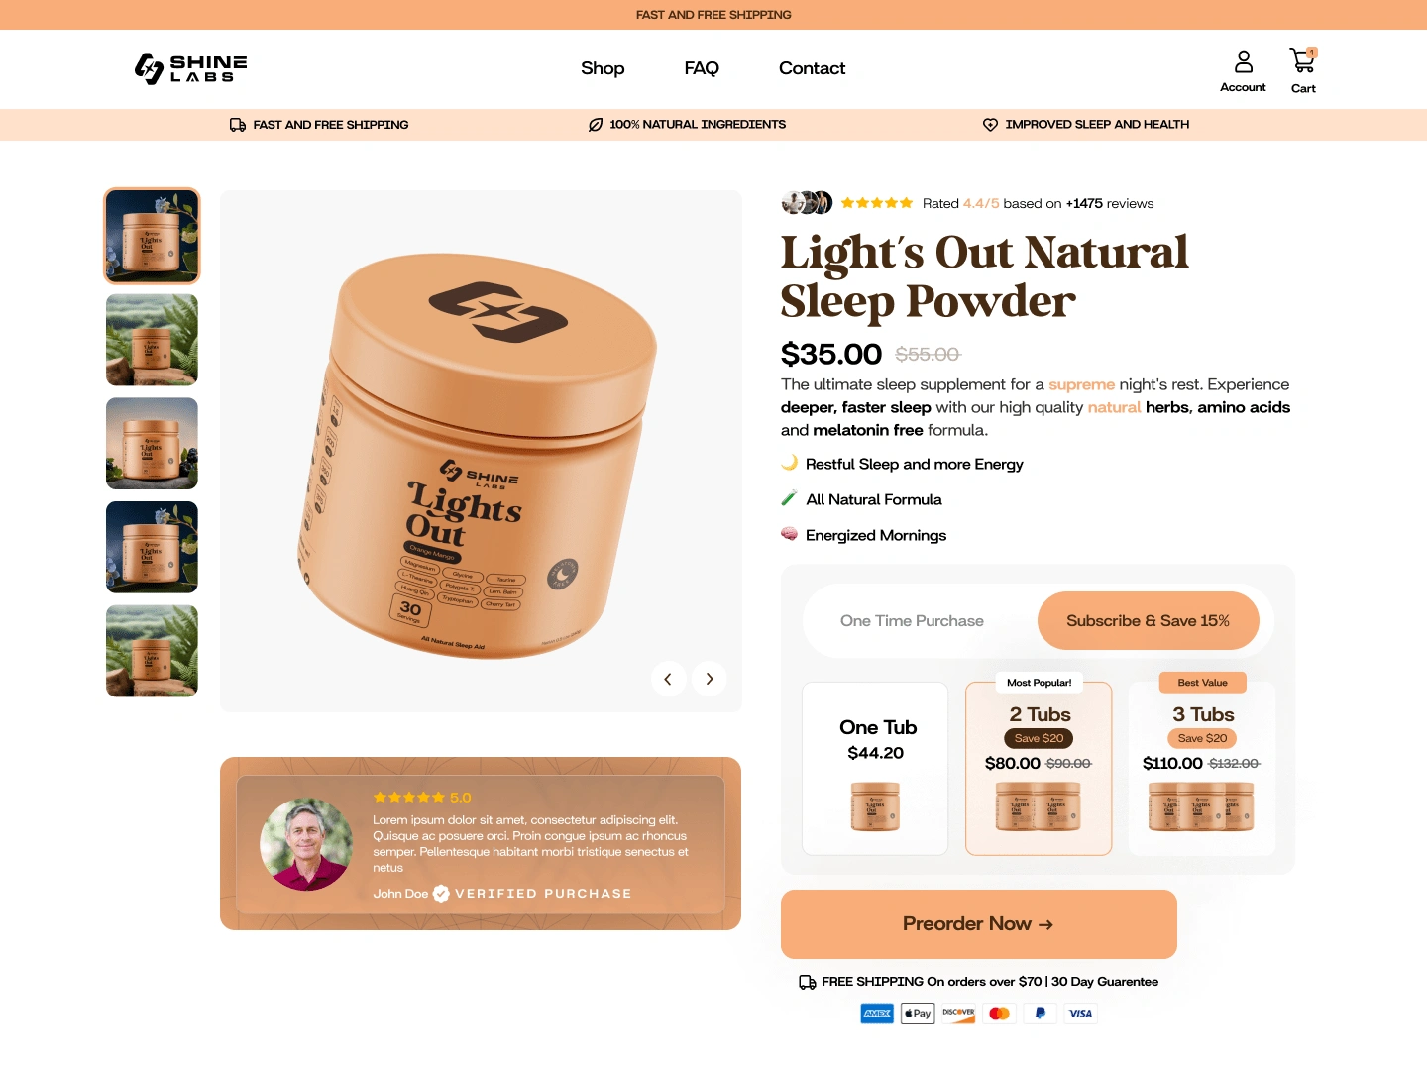Show previous product image arrow

point(668,679)
